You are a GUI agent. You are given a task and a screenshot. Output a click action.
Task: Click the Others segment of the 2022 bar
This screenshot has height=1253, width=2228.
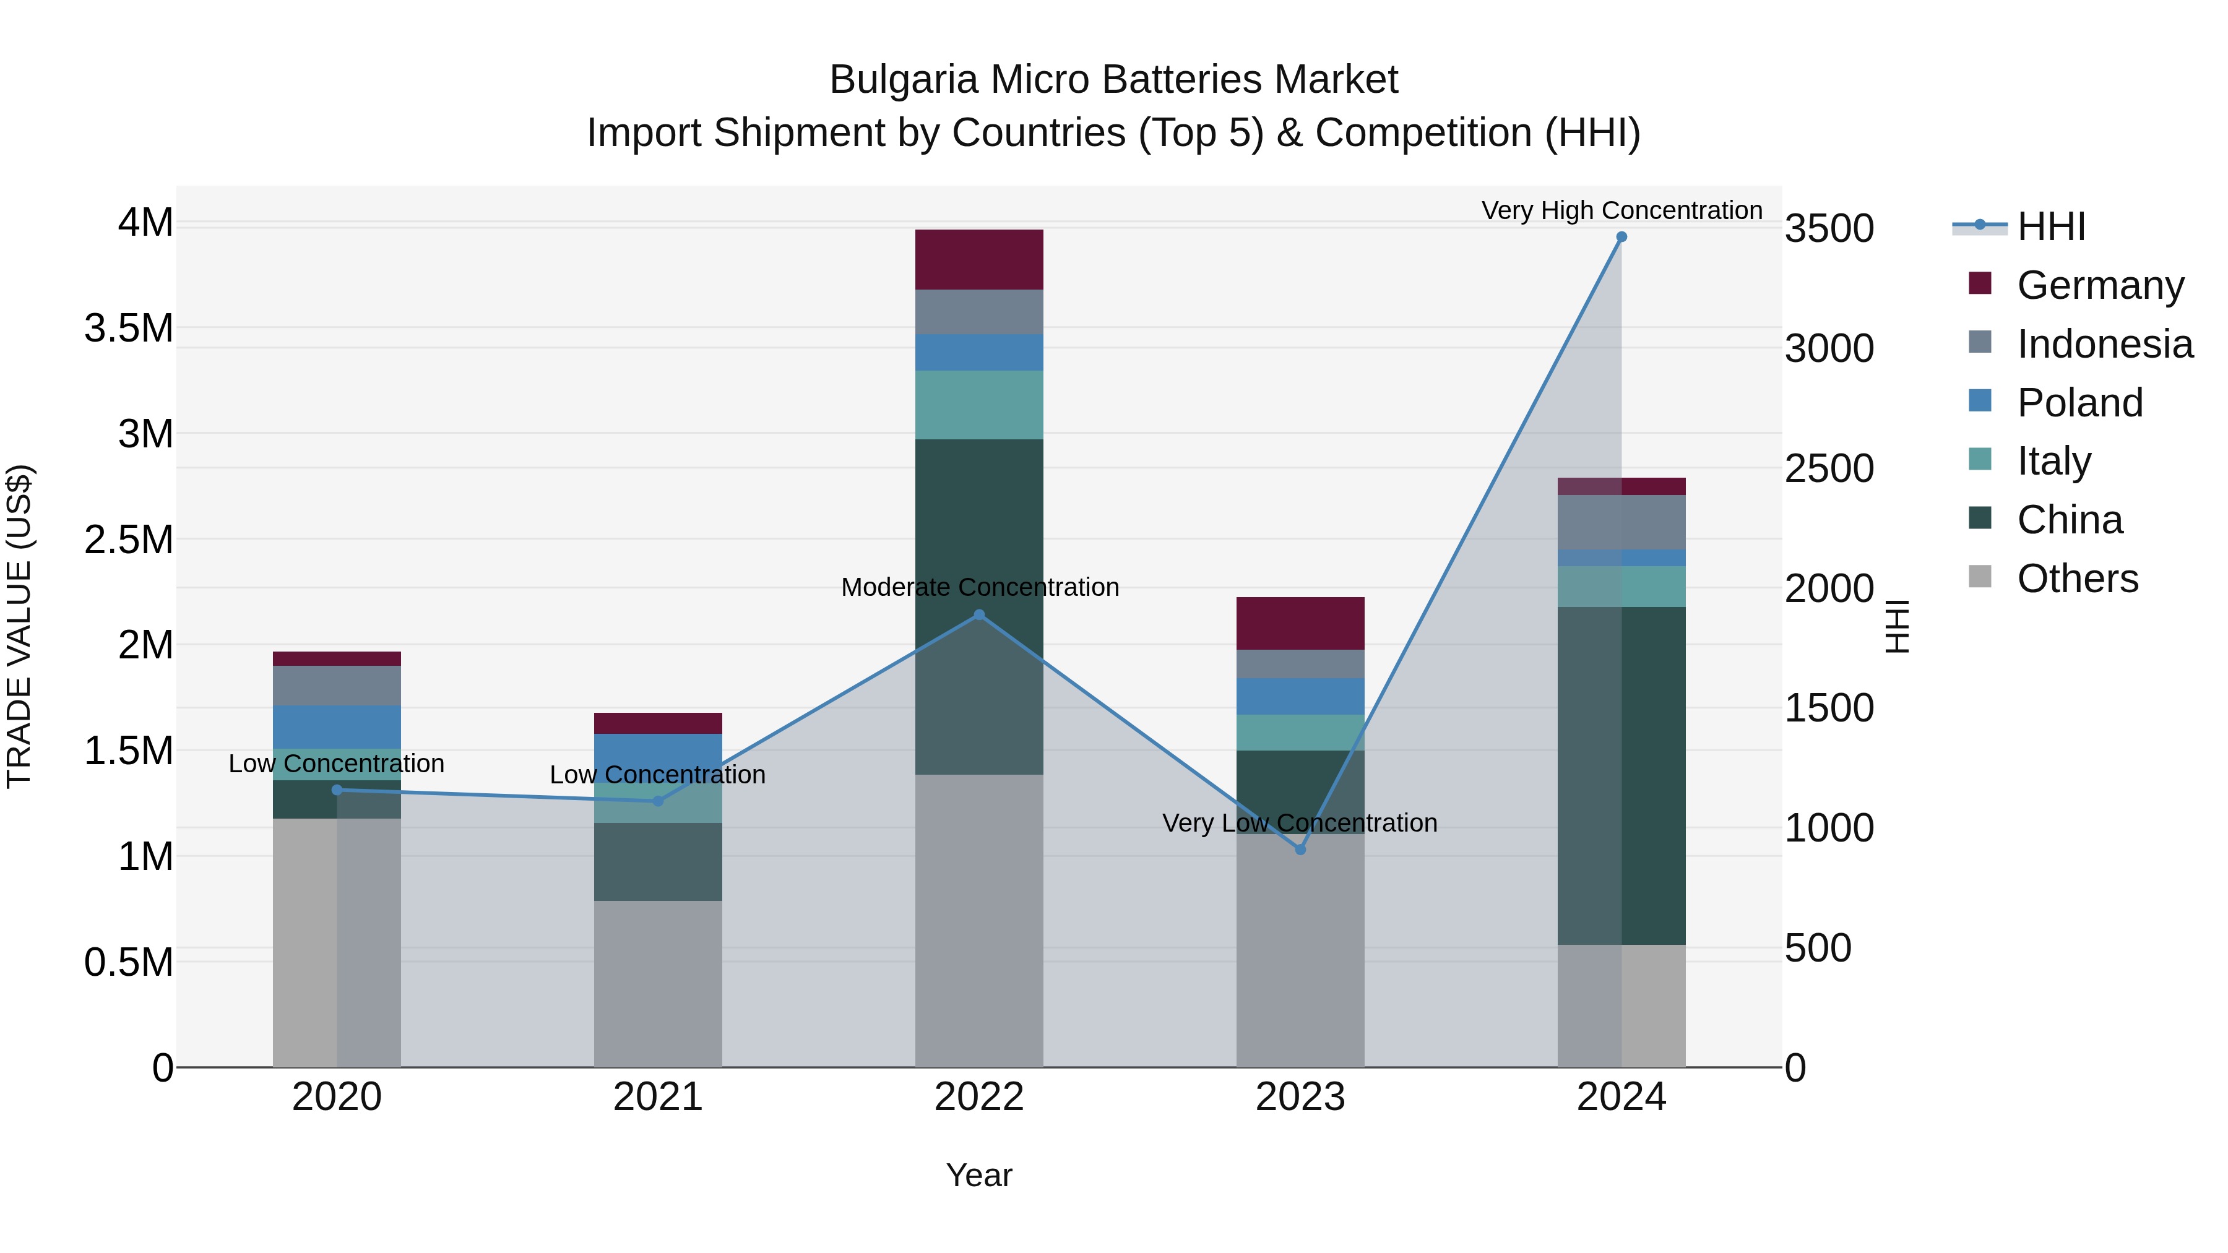[979, 921]
